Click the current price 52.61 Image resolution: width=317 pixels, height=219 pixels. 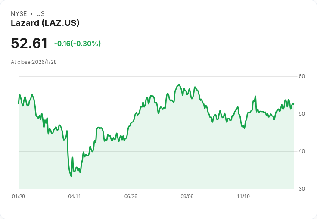click(29, 43)
